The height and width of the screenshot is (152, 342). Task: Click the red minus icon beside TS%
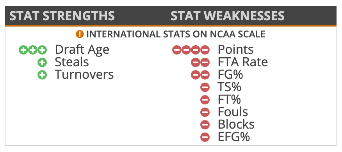[205, 87]
